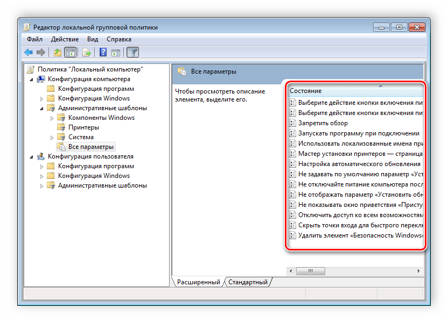Screen dimensions: 448x323
Task: Click the policy editor title bar icon
Action: point(26,27)
